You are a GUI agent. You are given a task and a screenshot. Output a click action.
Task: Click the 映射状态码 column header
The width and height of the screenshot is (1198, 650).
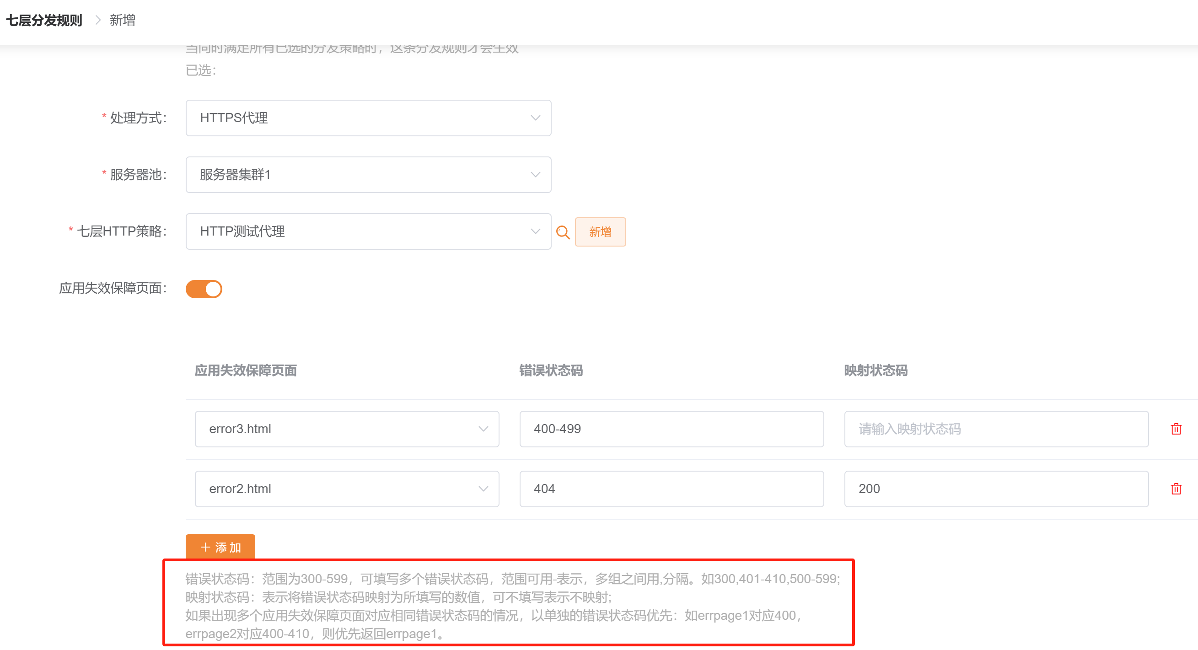875,371
